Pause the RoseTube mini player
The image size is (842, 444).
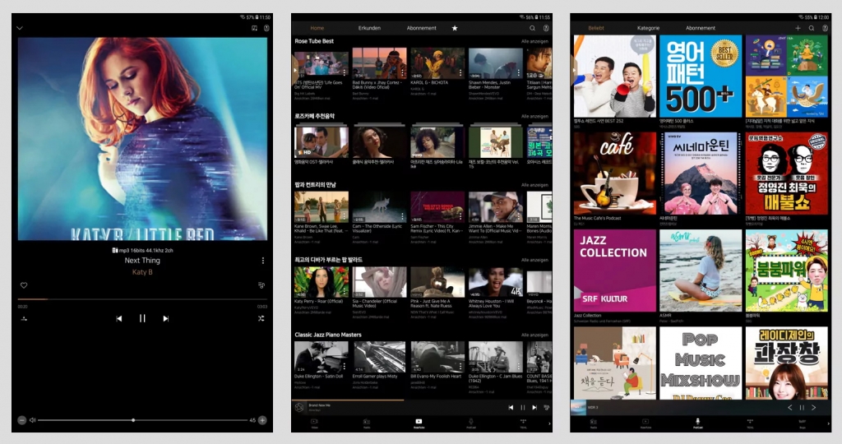pos(522,408)
